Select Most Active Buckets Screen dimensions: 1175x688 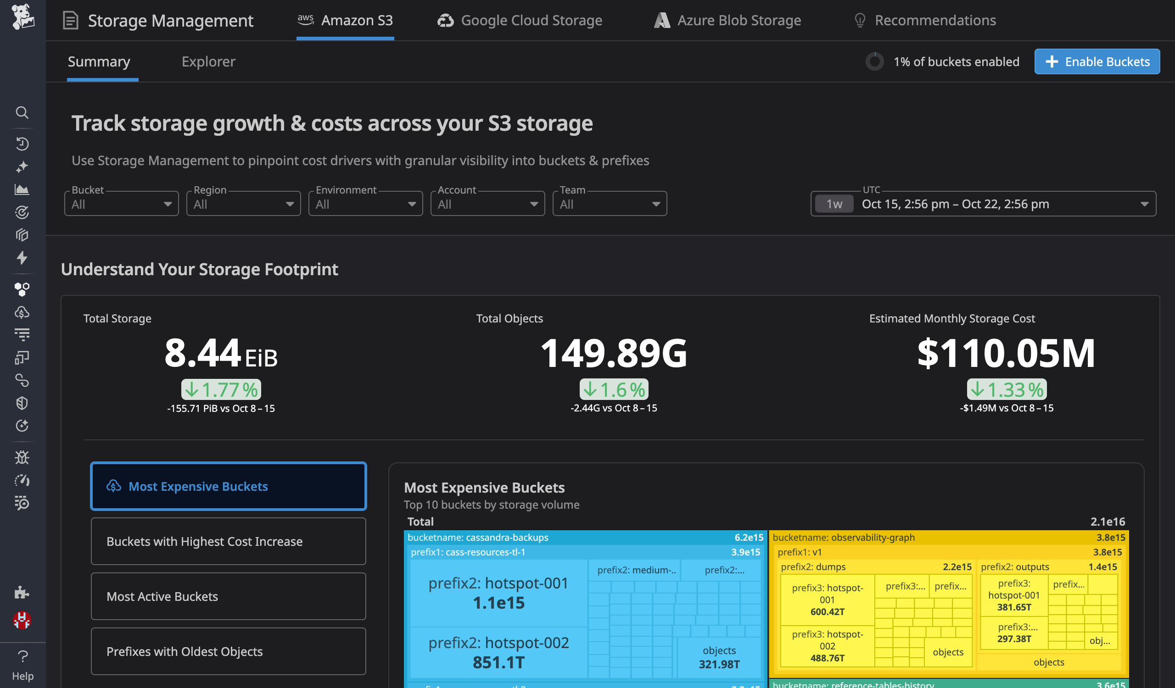pos(228,596)
